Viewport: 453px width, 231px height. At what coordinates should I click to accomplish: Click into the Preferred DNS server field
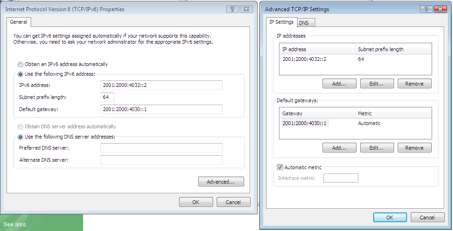(x=161, y=148)
